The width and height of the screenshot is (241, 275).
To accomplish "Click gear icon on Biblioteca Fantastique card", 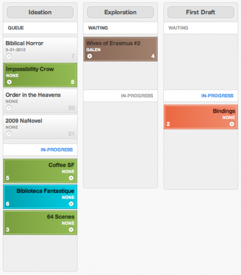I will click(x=71, y=204).
